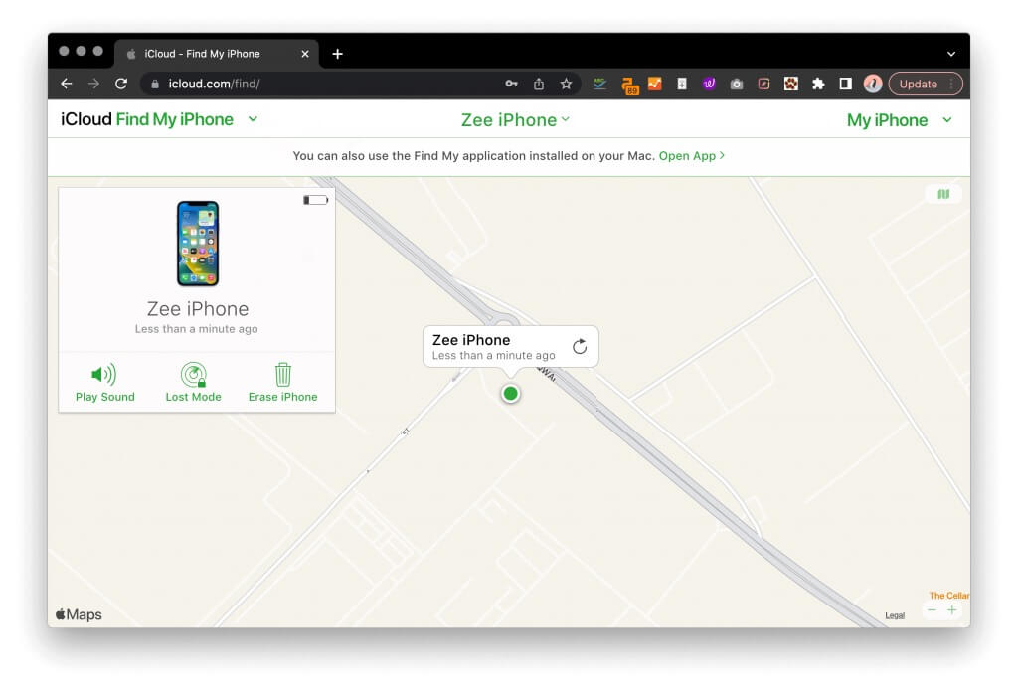Reload the iCloud page
The width and height of the screenshot is (1018, 691).
coord(121,85)
